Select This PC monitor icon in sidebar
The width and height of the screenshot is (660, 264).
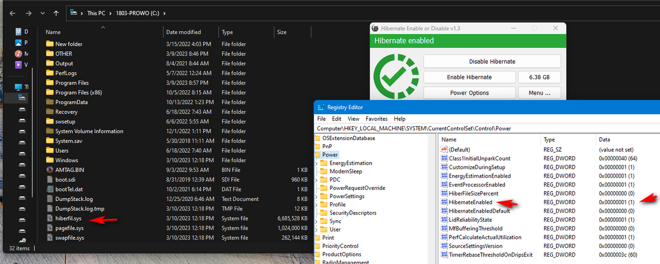coord(19,87)
